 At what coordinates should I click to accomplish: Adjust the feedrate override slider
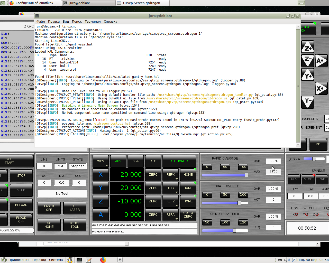tap(225, 203)
